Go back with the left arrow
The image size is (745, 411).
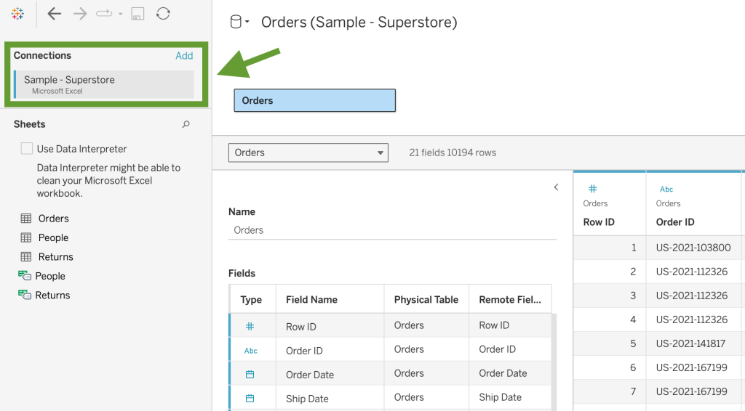point(54,14)
